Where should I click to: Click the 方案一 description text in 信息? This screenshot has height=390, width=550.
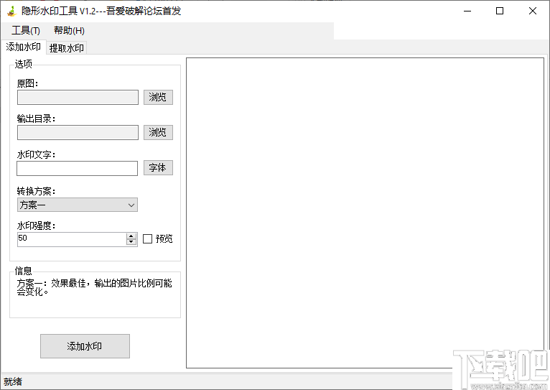pyautogui.click(x=94, y=287)
